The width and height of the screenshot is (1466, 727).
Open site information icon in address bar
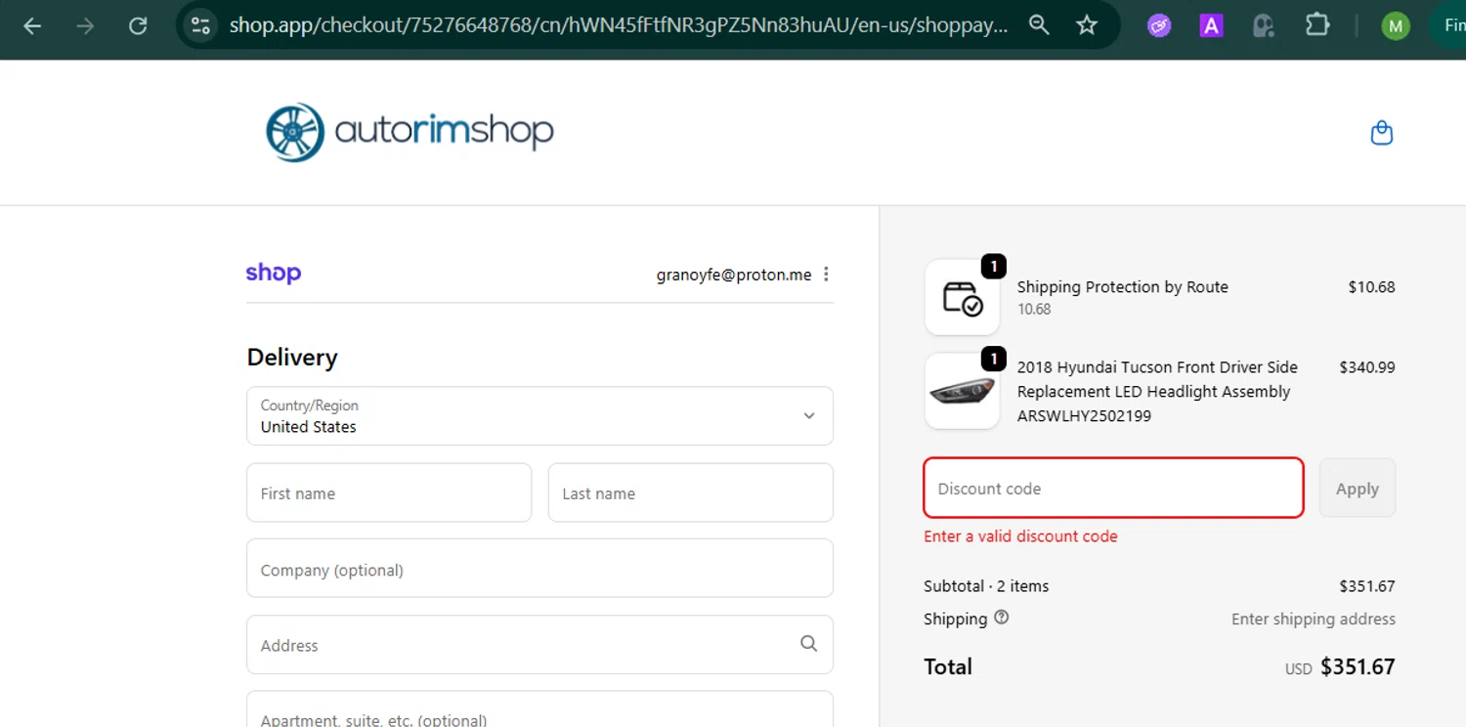pyautogui.click(x=200, y=25)
